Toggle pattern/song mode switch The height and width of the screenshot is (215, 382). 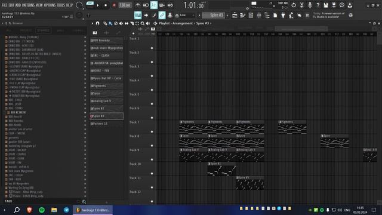[90, 5]
